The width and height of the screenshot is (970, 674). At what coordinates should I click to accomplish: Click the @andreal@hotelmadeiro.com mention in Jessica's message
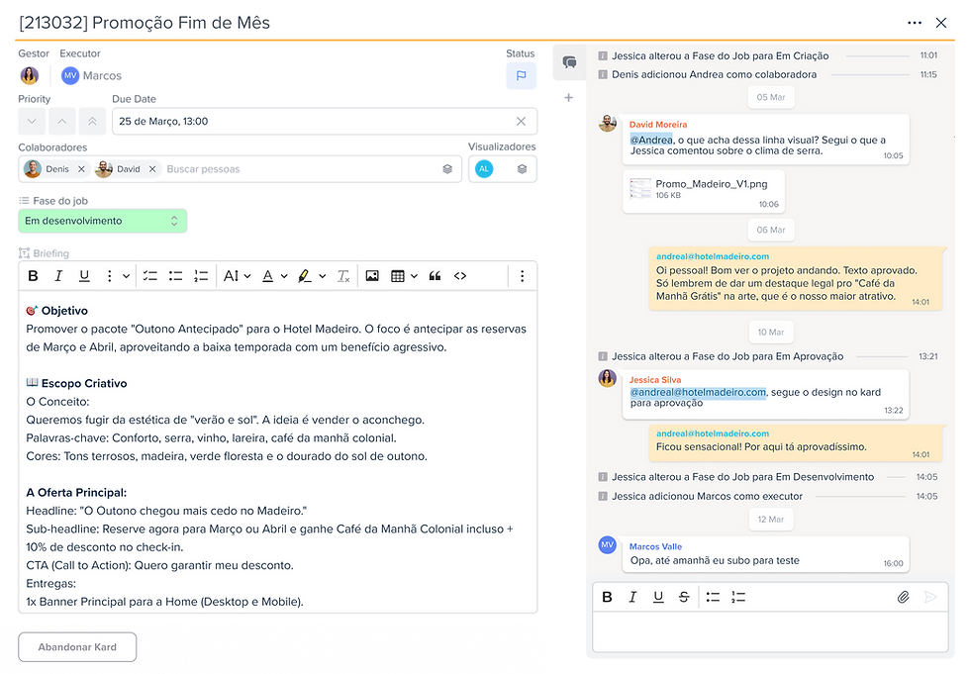point(698,392)
